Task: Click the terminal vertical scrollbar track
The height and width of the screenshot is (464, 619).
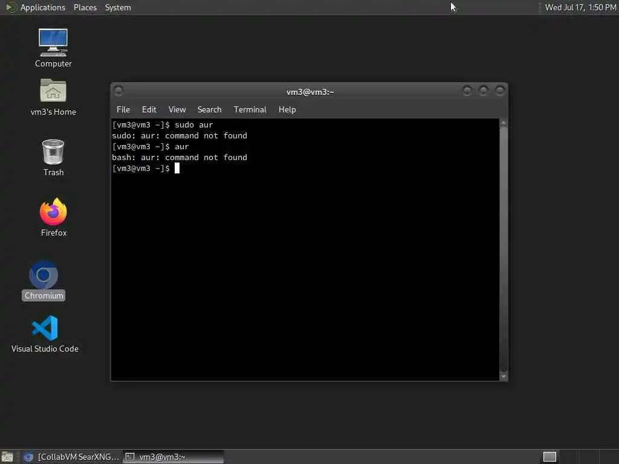Action: (x=504, y=250)
